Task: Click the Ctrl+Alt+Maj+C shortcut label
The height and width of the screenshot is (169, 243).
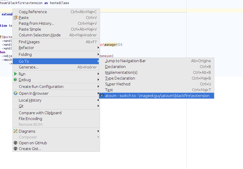Action: point(84,12)
